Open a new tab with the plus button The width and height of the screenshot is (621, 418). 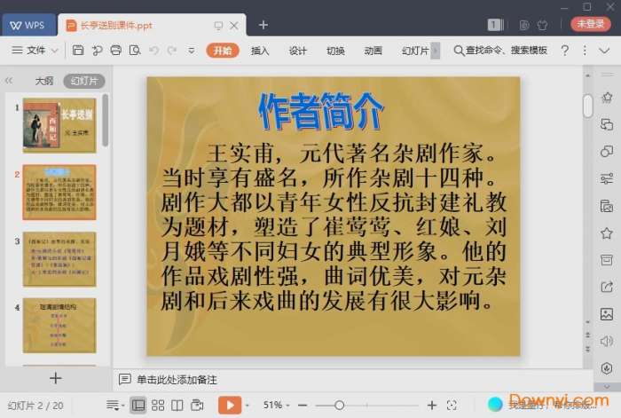[x=263, y=25]
